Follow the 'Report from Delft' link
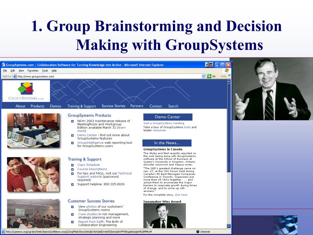The image size is (313, 235). point(91,222)
